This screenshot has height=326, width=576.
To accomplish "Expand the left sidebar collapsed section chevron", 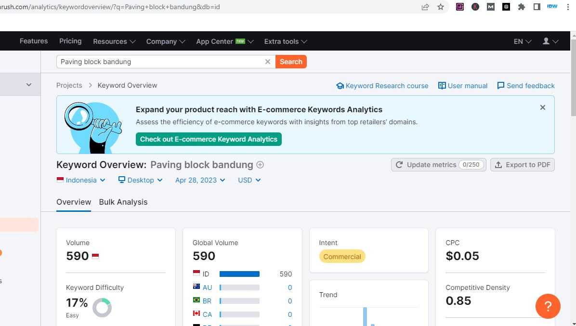I will (x=28, y=85).
